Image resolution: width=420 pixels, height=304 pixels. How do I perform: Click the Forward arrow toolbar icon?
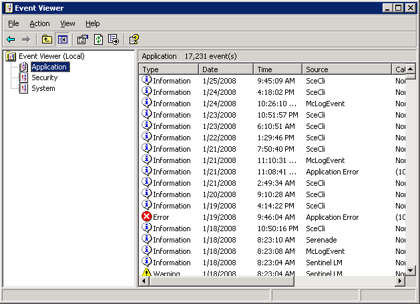26,39
